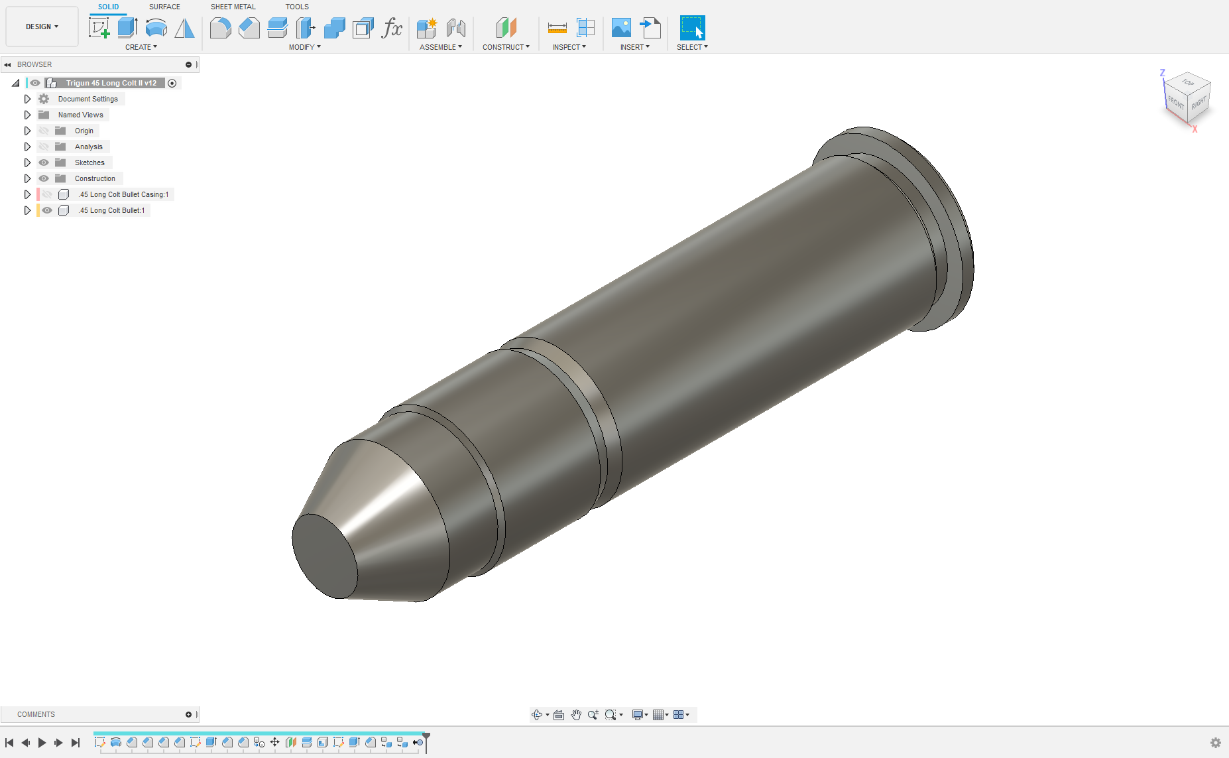Expand the Named Views folder
1229x758 pixels.
[x=27, y=115]
